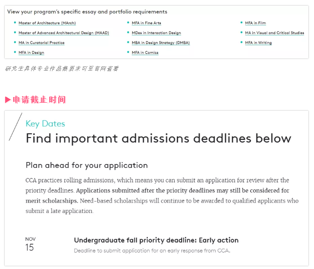This screenshot has width=314, height=269.
Task: Open the MFA in Design link
Action: [31, 52]
